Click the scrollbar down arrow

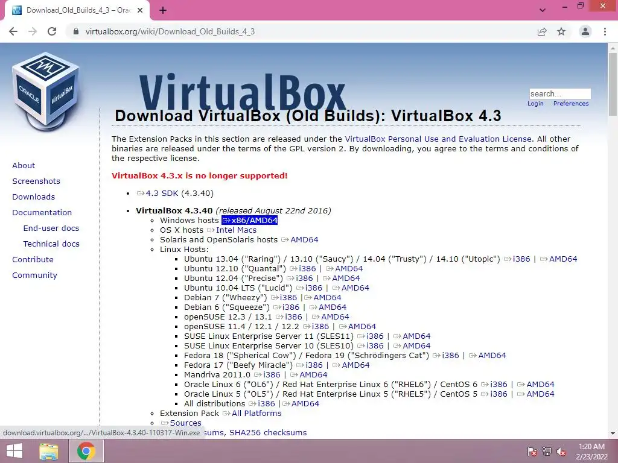(x=613, y=433)
